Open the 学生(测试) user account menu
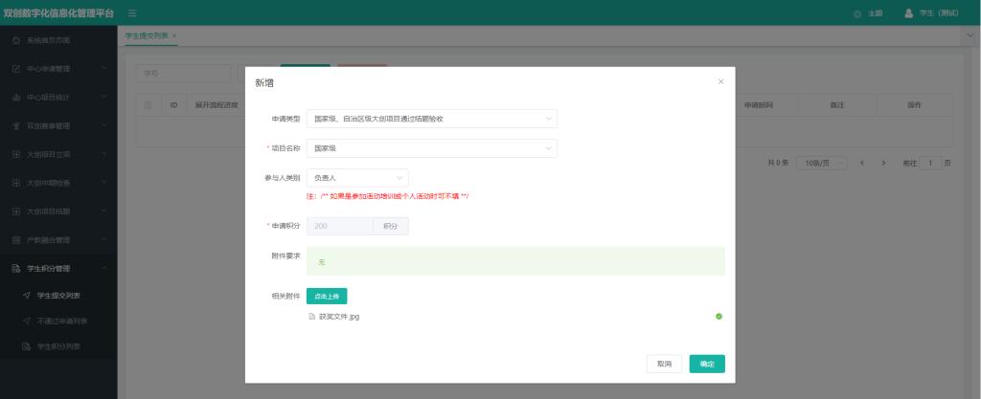This screenshot has width=981, height=399. click(931, 12)
